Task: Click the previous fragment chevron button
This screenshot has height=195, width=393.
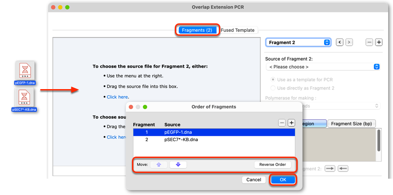Action: [x=340, y=42]
